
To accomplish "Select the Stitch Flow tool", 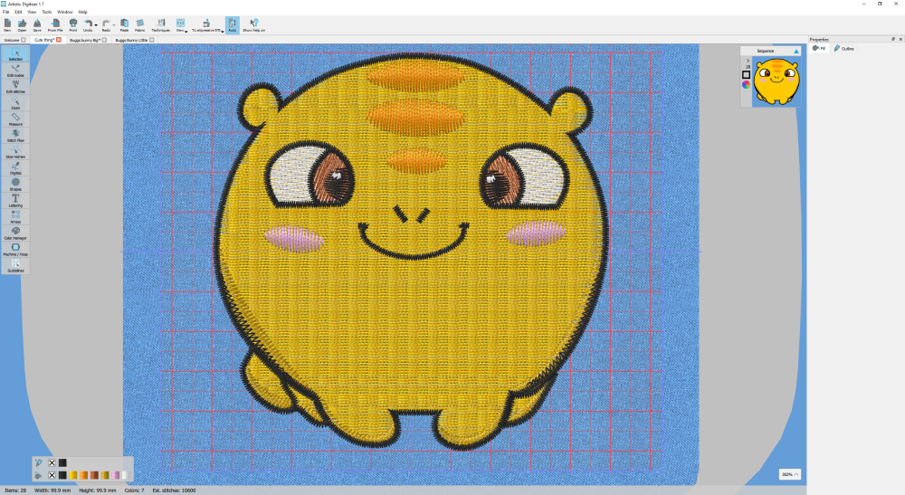I will (x=15, y=136).
